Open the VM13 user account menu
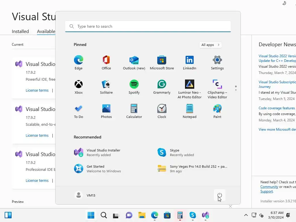The image size is (296, 222). coord(85,195)
